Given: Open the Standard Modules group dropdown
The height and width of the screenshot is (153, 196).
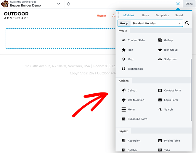Looking at the screenshot, I should [x=150, y=23].
